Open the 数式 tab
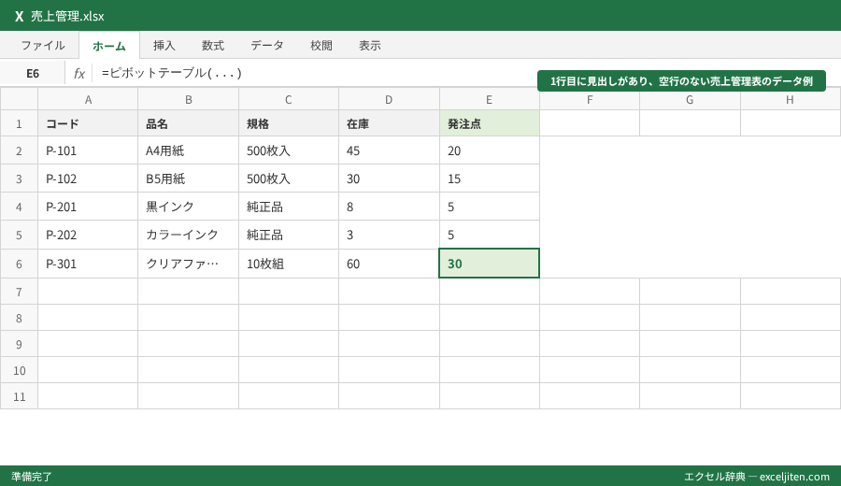 click(213, 46)
